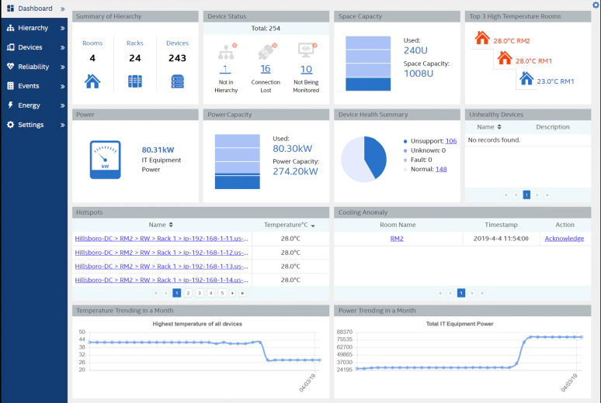Screen dimensions: 601x403
Task: Click the Unsupport count 106 link
Action: pyautogui.click(x=450, y=141)
